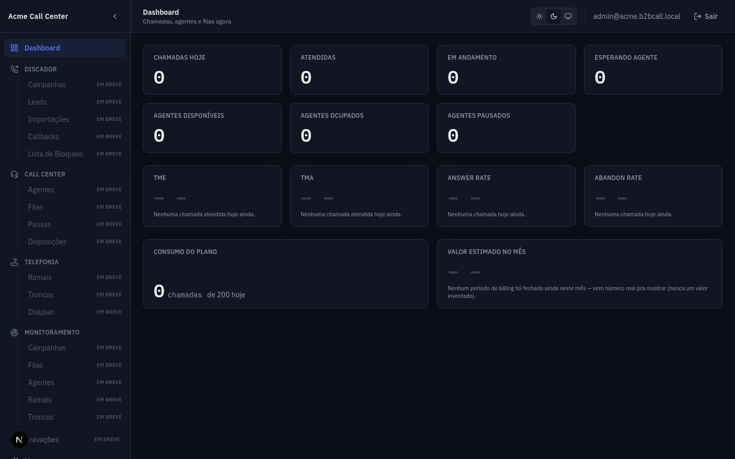The width and height of the screenshot is (735, 459).
Task: Click the Discador phone icon
Action: pyautogui.click(x=14, y=69)
